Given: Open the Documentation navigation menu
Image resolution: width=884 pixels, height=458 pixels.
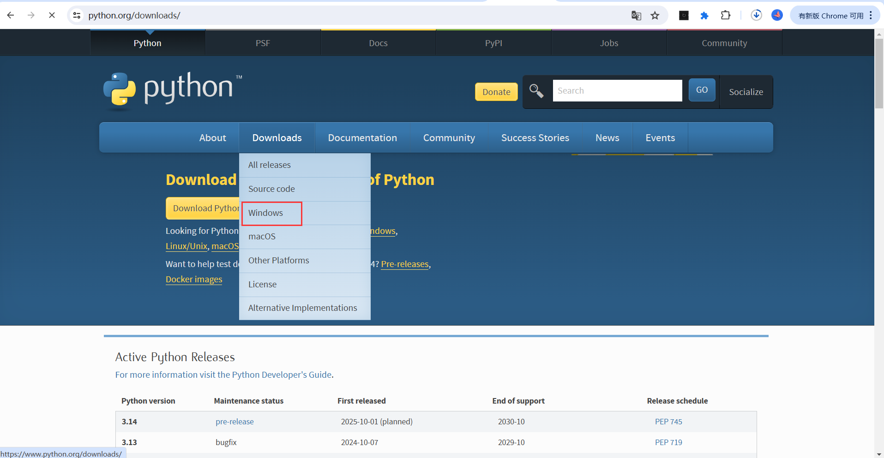Looking at the screenshot, I should click(x=362, y=137).
